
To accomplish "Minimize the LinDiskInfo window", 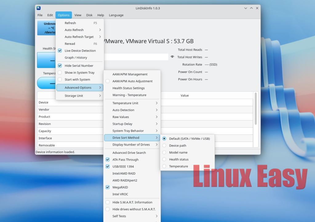I will coord(245,8).
